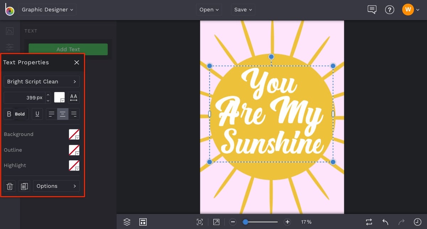427x229 pixels.
Task: Open the help question mark icon
Action: (x=390, y=10)
